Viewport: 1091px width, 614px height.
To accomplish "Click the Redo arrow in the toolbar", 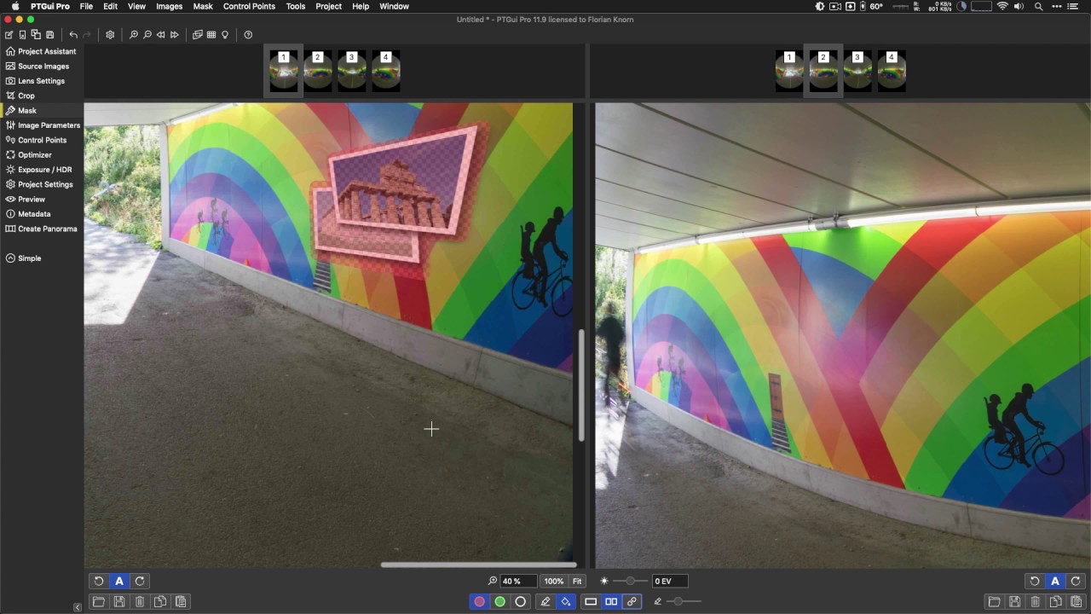I will pyautogui.click(x=87, y=35).
